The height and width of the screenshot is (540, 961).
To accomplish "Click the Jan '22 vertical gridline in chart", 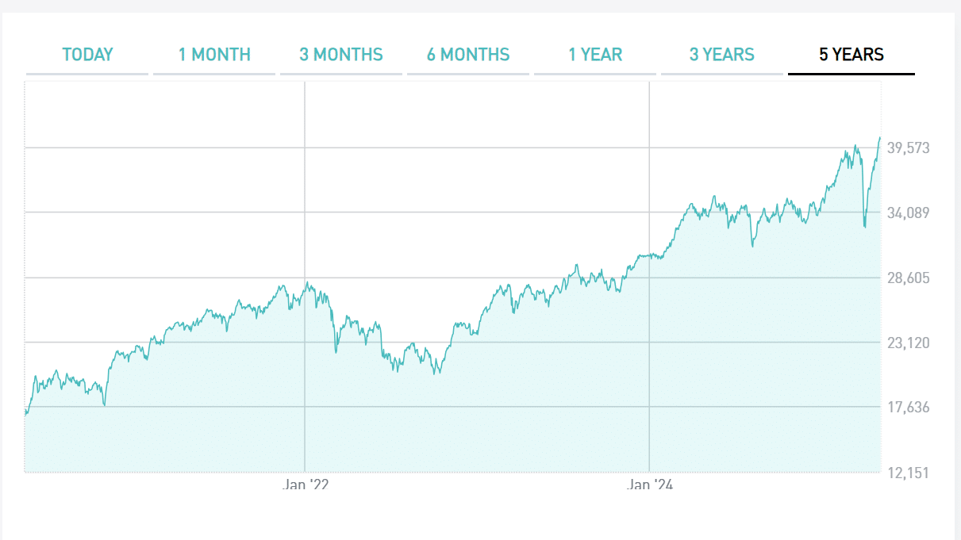I will pyautogui.click(x=305, y=198).
